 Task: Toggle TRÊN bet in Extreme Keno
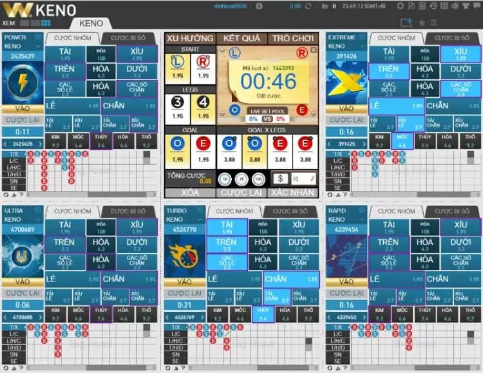pos(389,72)
